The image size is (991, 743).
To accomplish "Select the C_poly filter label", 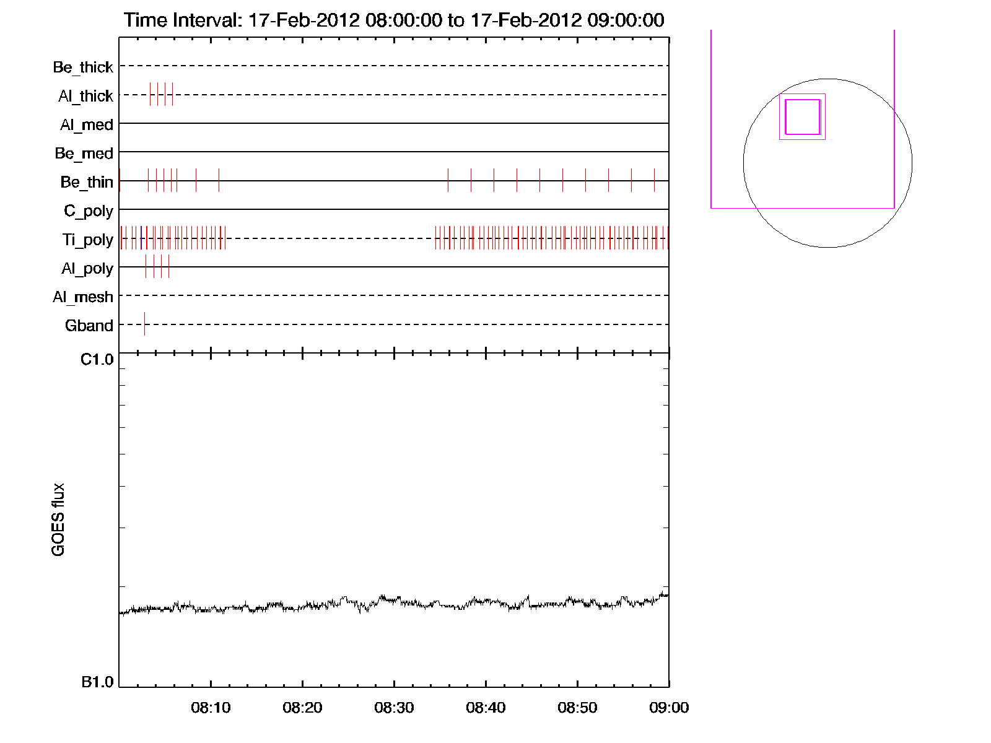I will [89, 211].
